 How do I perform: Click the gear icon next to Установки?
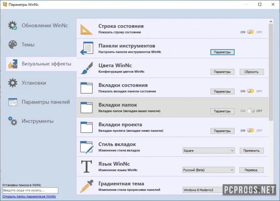click(13, 83)
